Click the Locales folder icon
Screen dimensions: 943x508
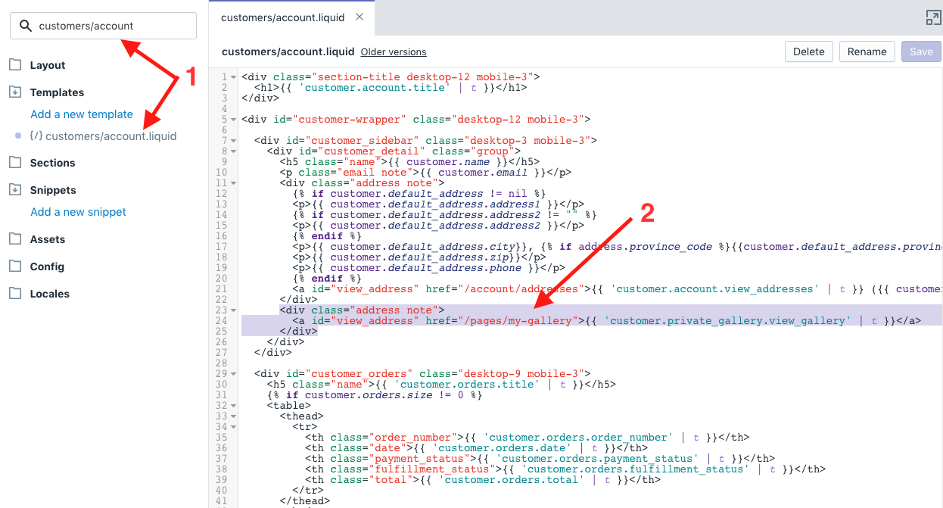[x=15, y=294]
